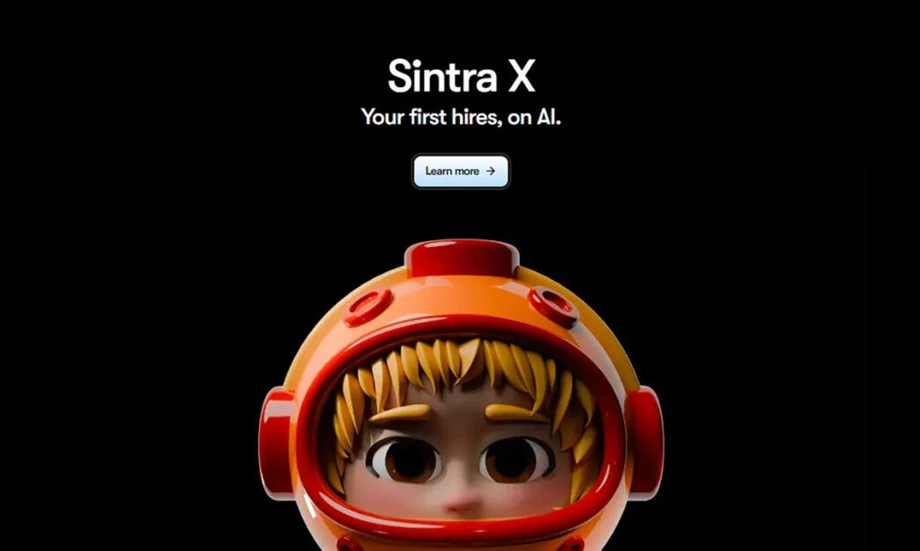Click the letter X in the title
Viewport: 920px width, 551px height.
click(x=522, y=77)
